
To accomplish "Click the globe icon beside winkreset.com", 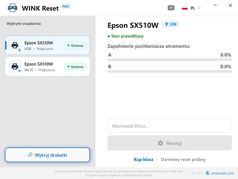I will tap(208, 173).
